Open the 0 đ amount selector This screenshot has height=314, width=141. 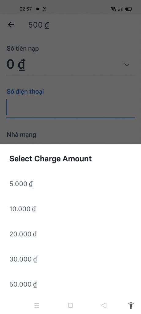pyautogui.click(x=70, y=65)
